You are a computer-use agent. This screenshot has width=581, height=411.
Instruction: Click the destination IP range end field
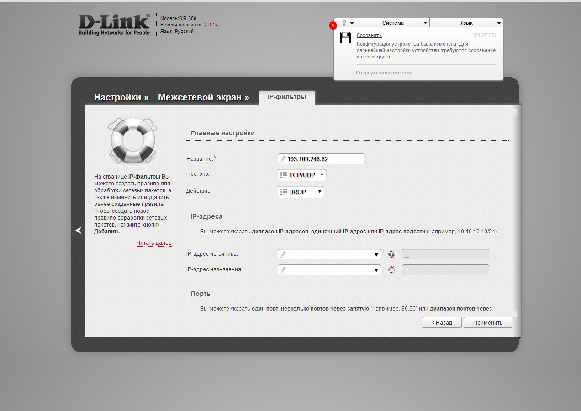(445, 270)
